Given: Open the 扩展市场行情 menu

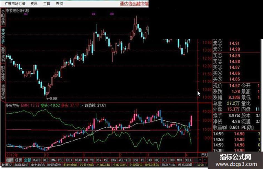Looking at the screenshot, I should [15, 4].
